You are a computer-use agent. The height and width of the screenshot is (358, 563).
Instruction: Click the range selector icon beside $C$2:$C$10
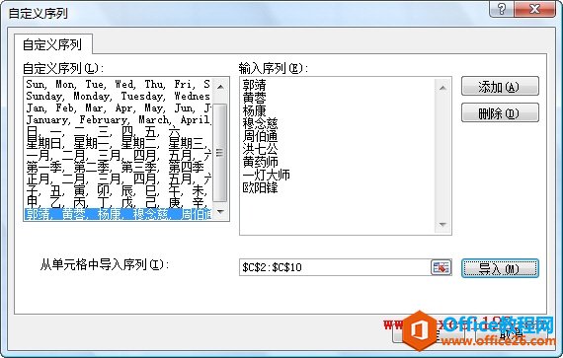pyautogui.click(x=441, y=267)
